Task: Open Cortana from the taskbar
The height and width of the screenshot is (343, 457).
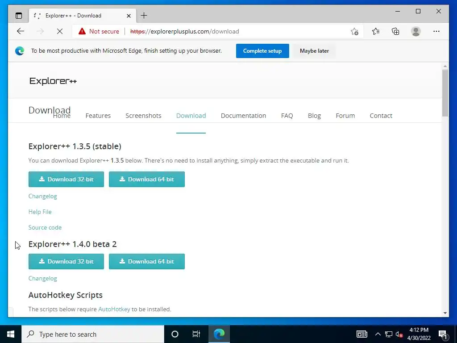Action: pos(175,334)
